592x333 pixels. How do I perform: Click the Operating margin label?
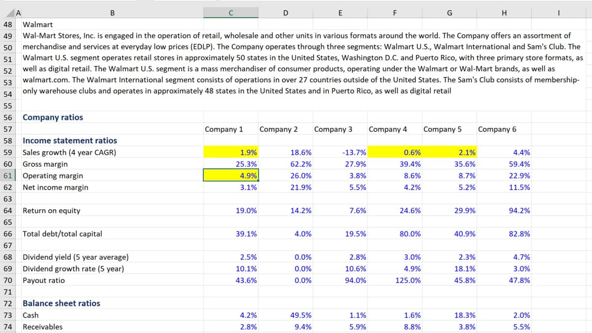(x=53, y=176)
